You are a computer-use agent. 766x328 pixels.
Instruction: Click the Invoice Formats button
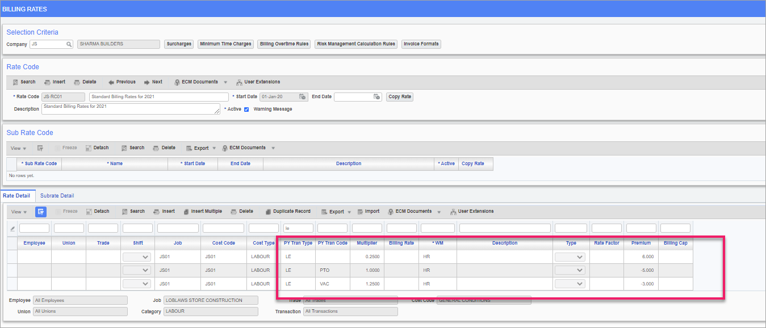pos(421,44)
